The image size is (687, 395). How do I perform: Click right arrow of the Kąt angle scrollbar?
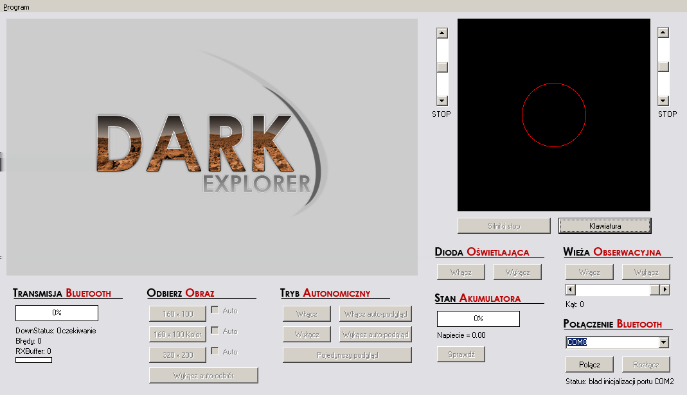665,290
